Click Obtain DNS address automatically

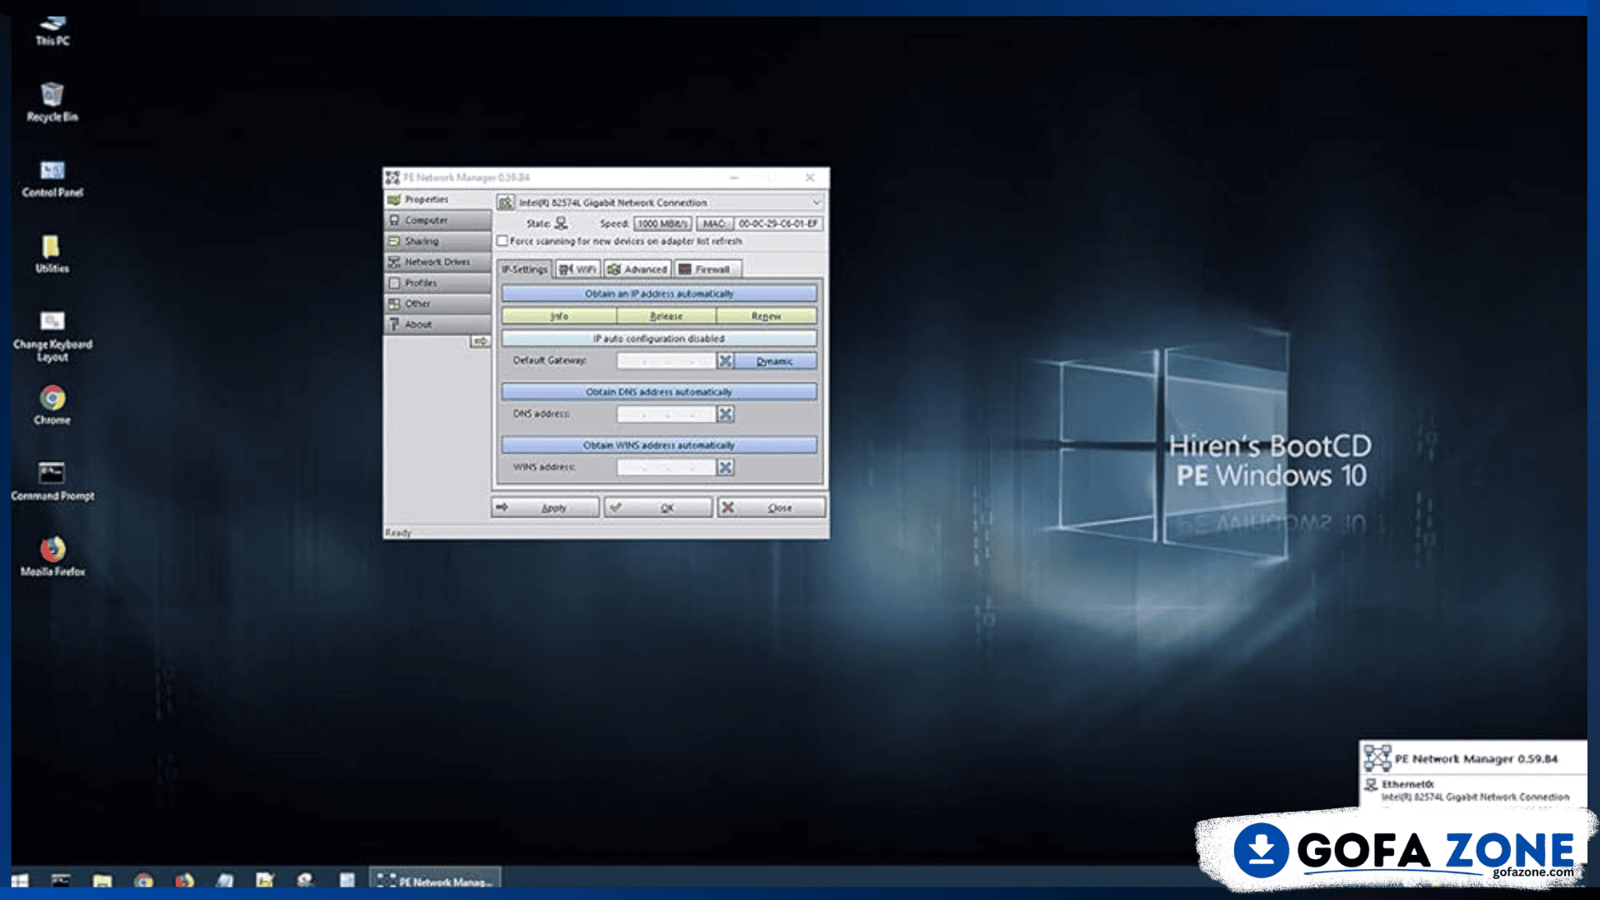(659, 392)
